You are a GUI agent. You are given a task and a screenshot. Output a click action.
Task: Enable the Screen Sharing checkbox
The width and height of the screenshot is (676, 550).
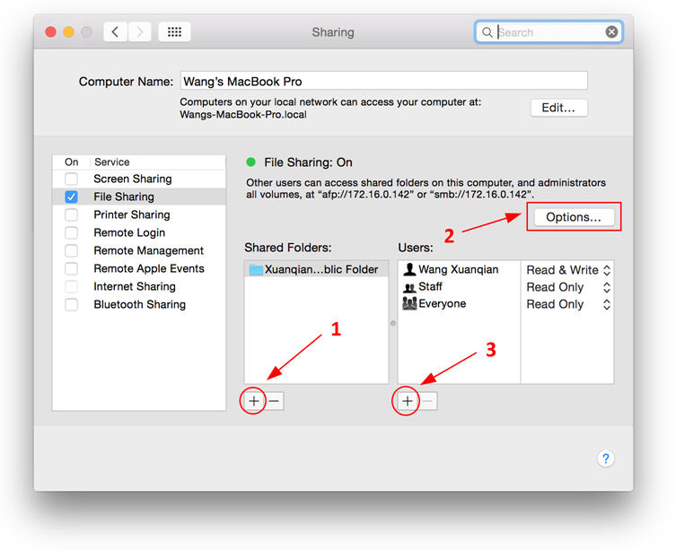pos(71,179)
